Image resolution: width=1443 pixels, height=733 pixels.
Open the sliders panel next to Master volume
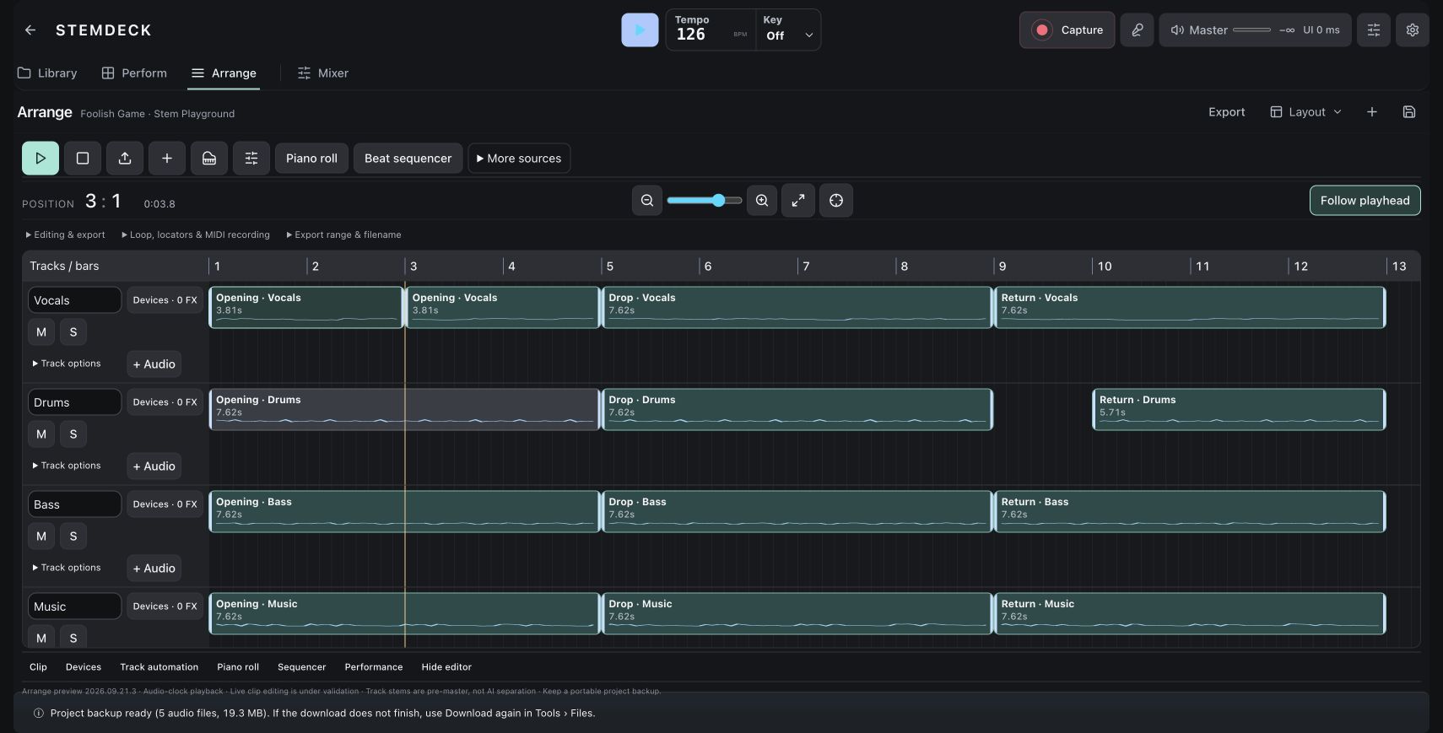tap(1373, 30)
